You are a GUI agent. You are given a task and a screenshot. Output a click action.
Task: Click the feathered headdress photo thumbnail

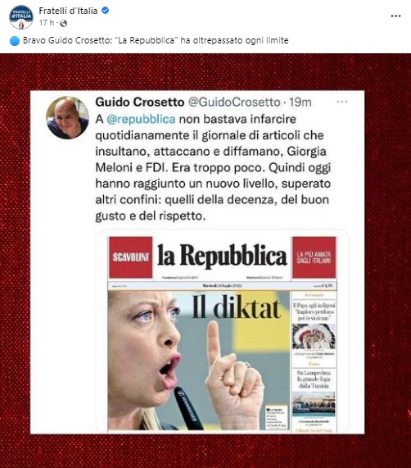coord(314,337)
